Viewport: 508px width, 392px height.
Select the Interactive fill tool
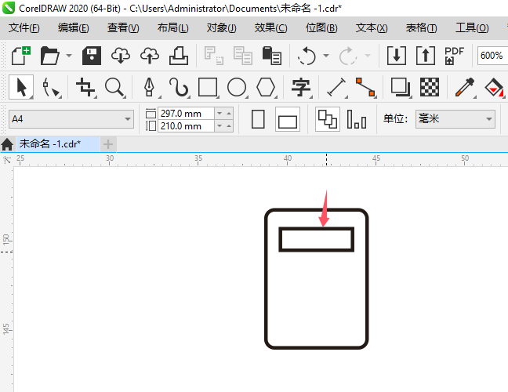pos(494,87)
